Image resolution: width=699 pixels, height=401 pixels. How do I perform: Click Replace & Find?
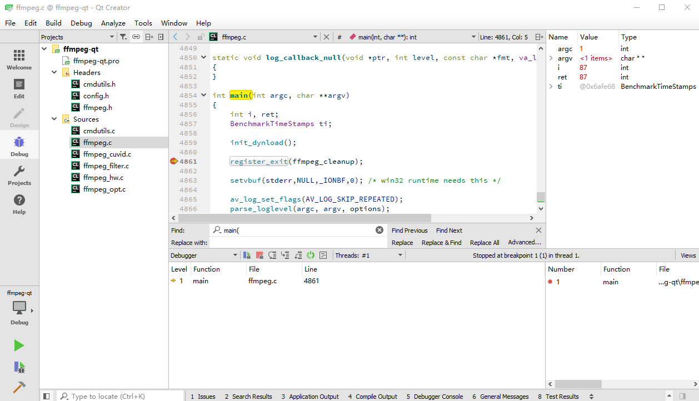[441, 243]
